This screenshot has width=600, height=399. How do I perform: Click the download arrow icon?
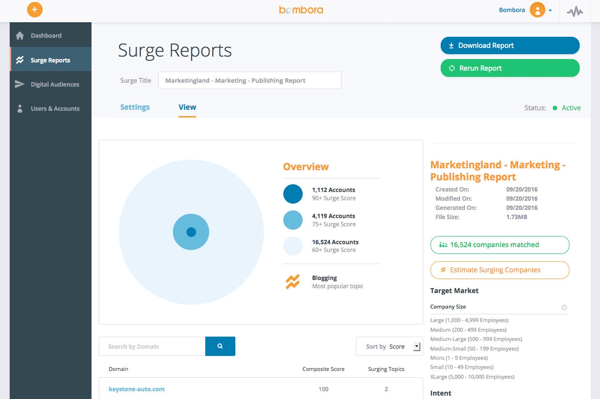coord(451,45)
